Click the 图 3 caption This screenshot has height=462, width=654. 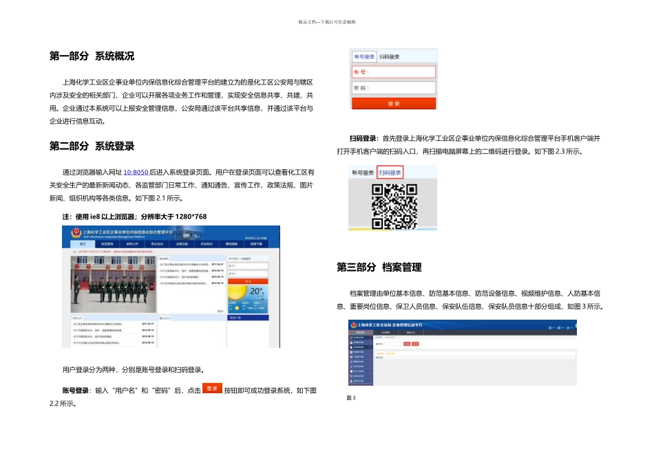click(351, 398)
